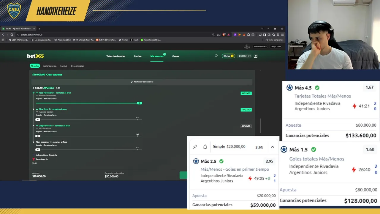Click the soccer ball icon beside Más 2.5
The image size is (380, 214).
coord(196,161)
